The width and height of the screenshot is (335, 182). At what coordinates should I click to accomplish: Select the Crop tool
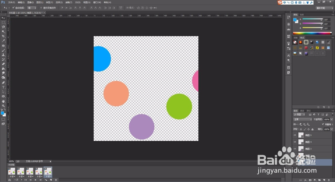[x=3, y=36]
